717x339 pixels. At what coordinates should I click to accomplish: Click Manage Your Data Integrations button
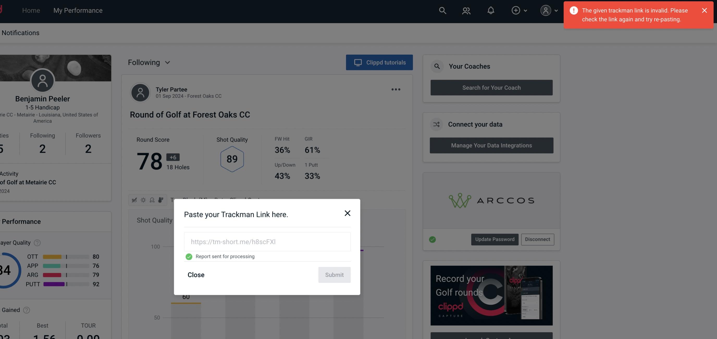coord(492,145)
